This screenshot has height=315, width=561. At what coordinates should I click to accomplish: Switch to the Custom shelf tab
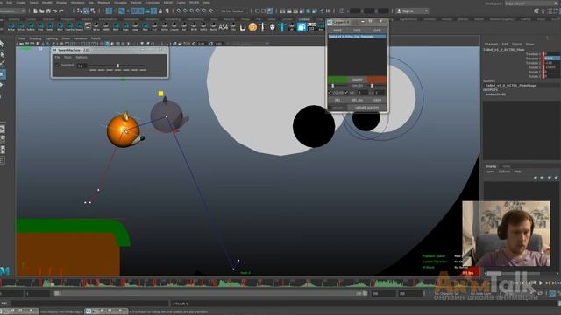pyautogui.click(x=304, y=19)
